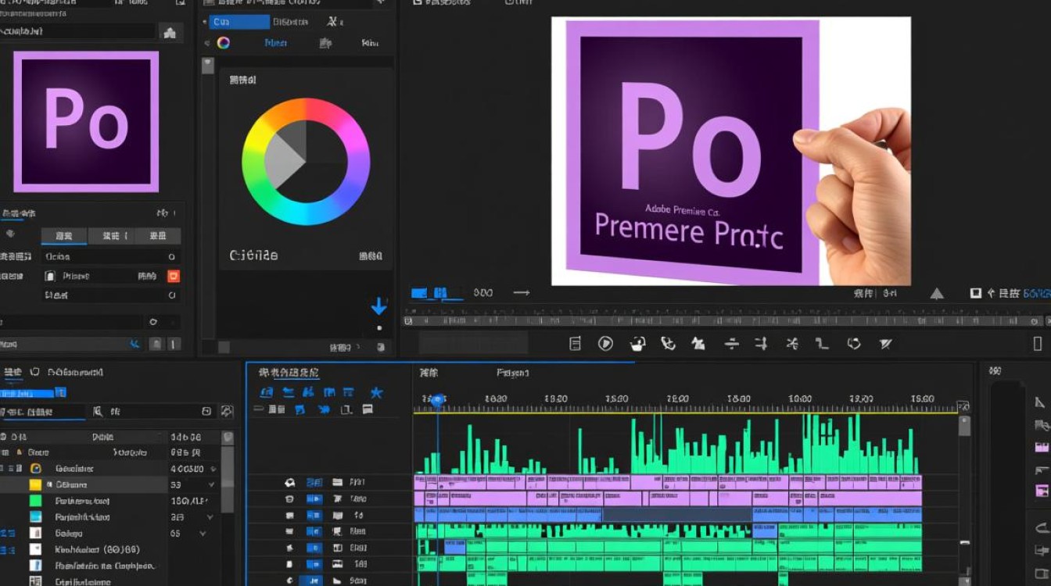1051x586 pixels.
Task: Toggle the eye icon on the topmost timeline track
Action: [x=289, y=482]
